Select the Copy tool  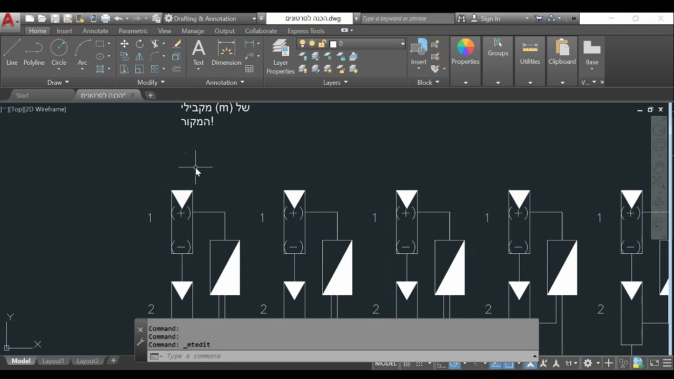[x=124, y=56]
